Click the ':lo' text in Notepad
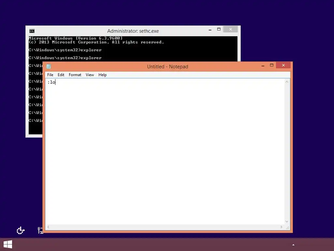 point(51,82)
